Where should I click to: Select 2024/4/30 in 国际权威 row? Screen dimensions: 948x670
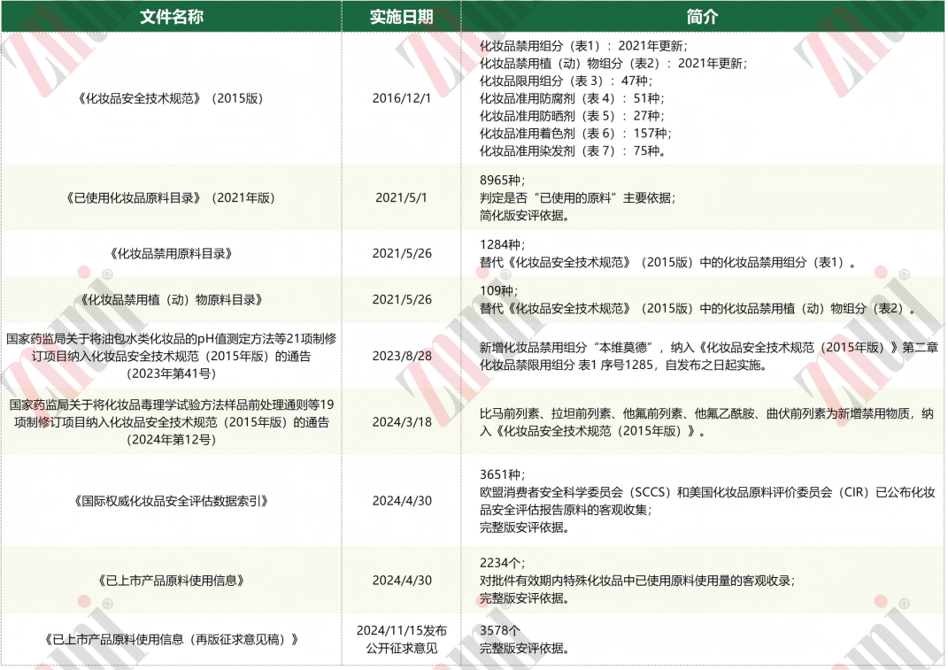[x=402, y=501]
